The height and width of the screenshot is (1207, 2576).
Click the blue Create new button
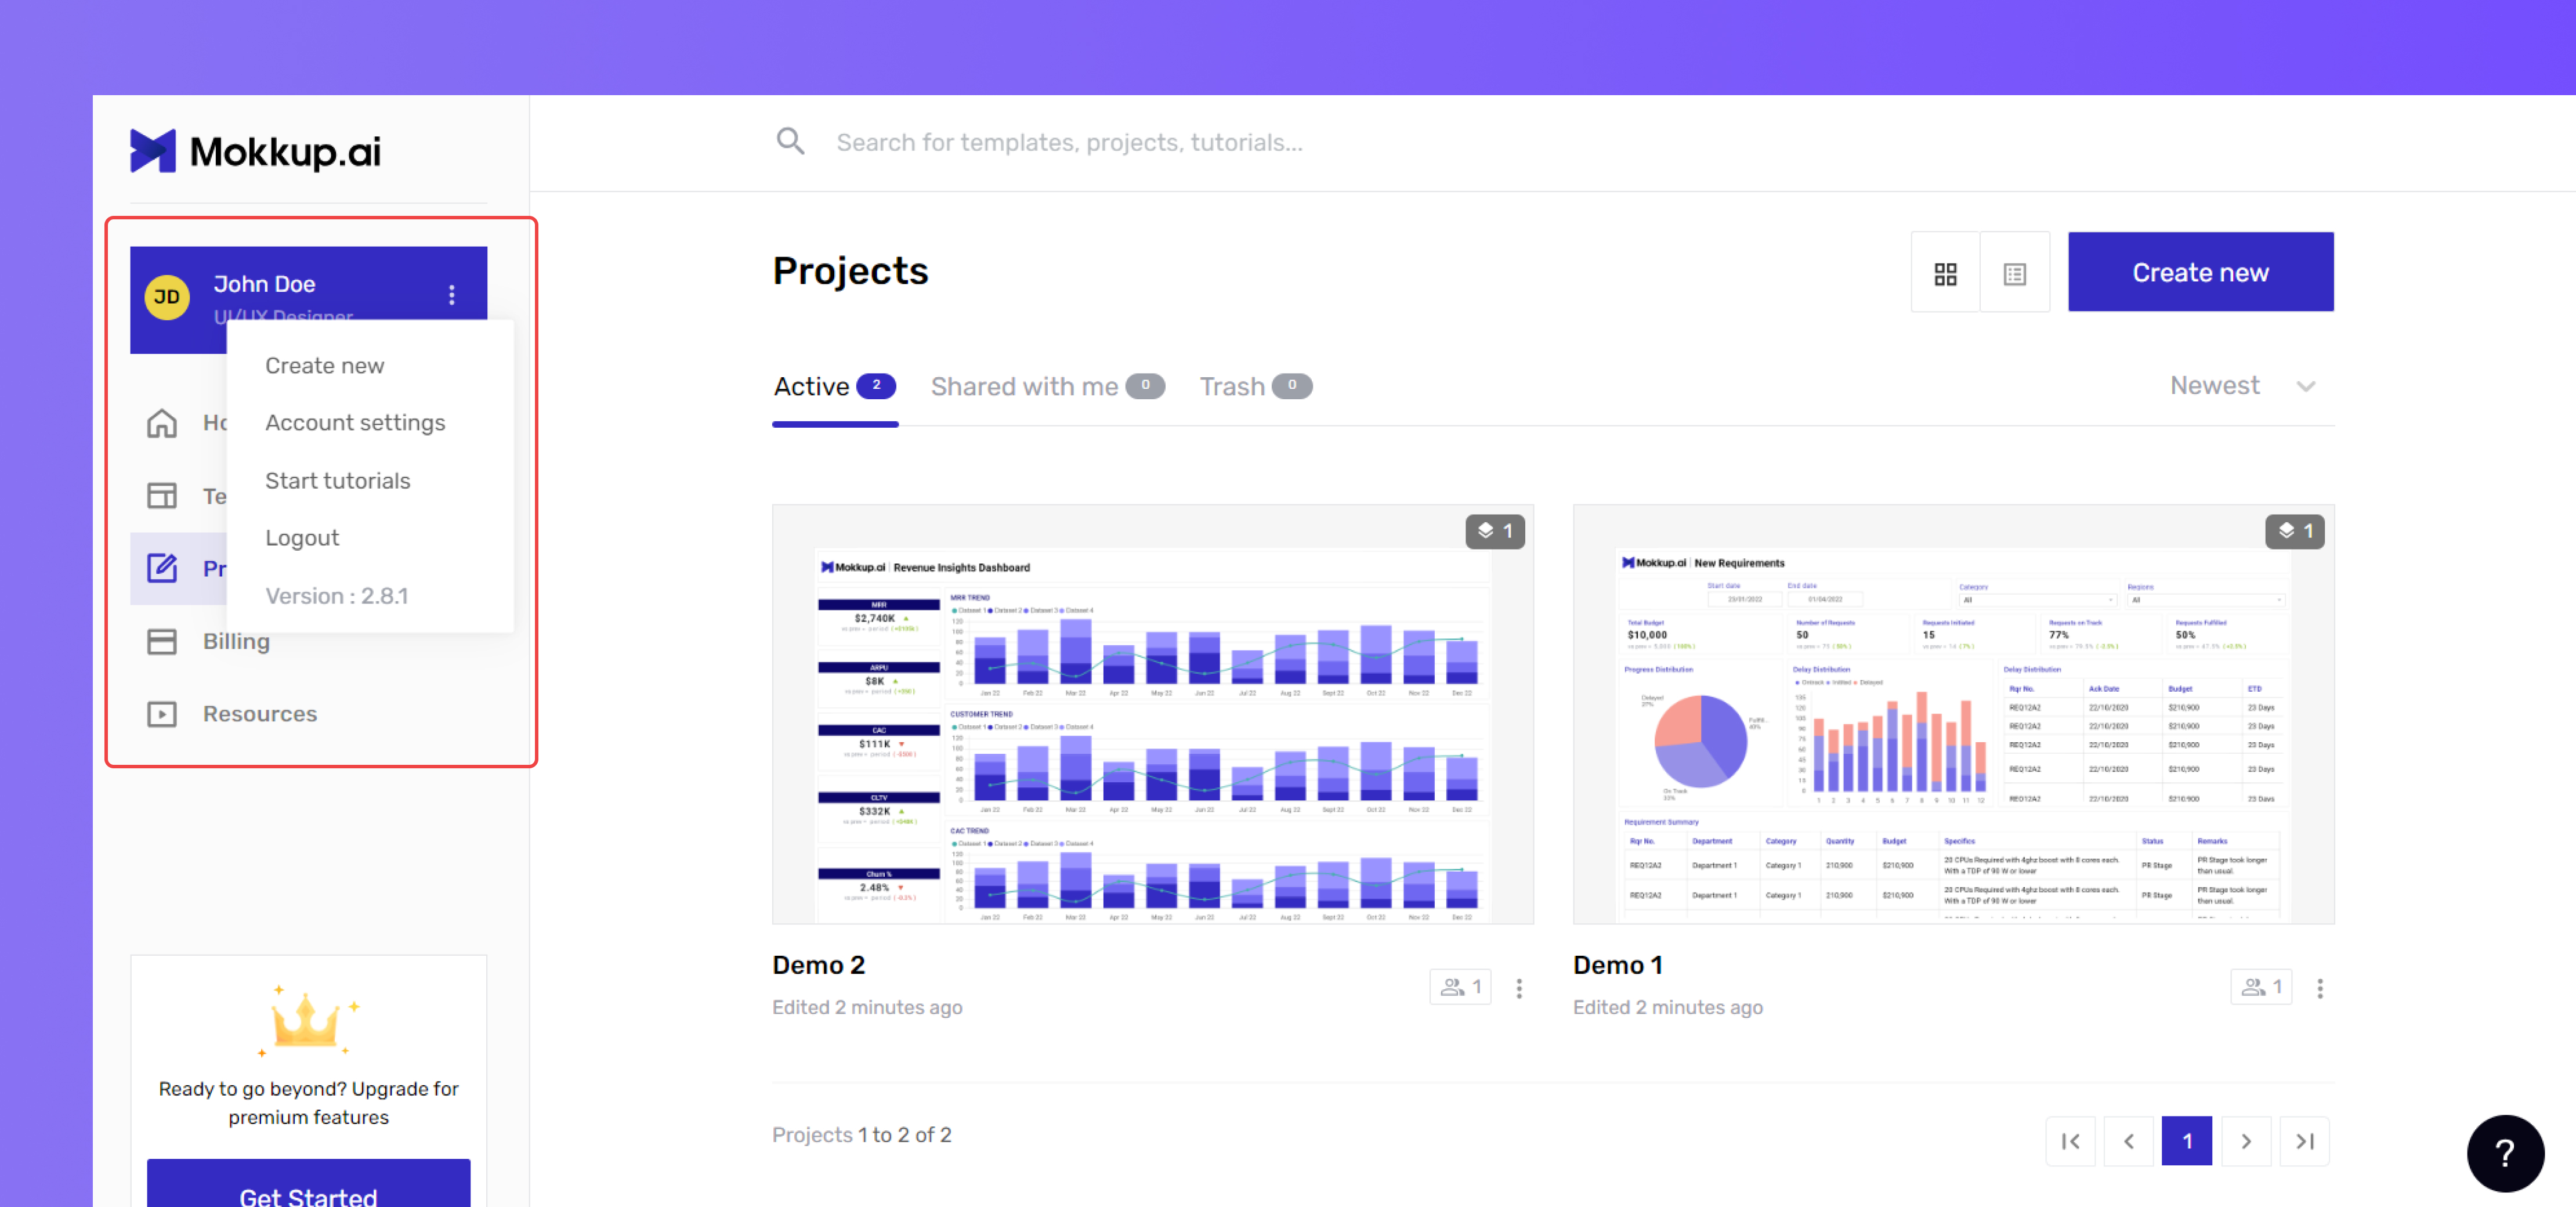2200,272
